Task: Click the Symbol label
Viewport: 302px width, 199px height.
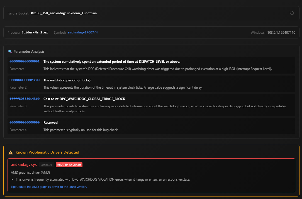Action: tap(60, 33)
